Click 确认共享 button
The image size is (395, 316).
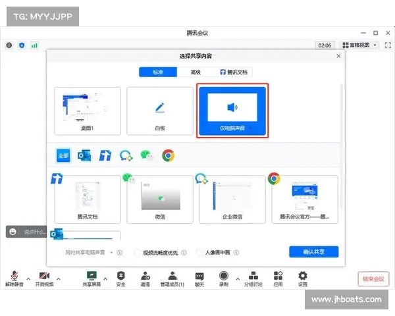click(x=314, y=251)
